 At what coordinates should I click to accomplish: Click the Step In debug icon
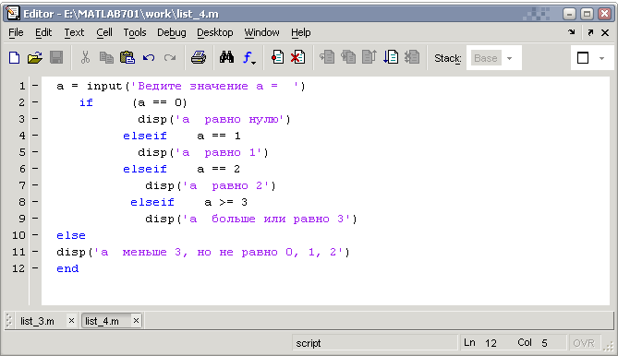click(x=348, y=58)
